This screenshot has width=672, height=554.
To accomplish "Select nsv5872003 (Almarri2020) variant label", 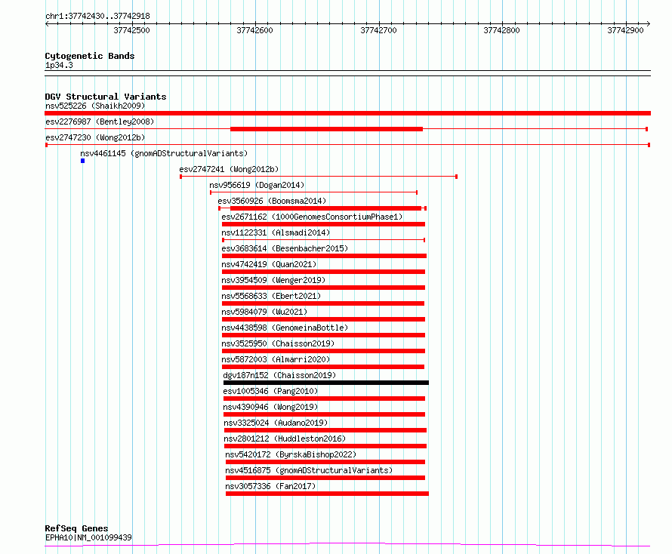I will pyautogui.click(x=276, y=359).
